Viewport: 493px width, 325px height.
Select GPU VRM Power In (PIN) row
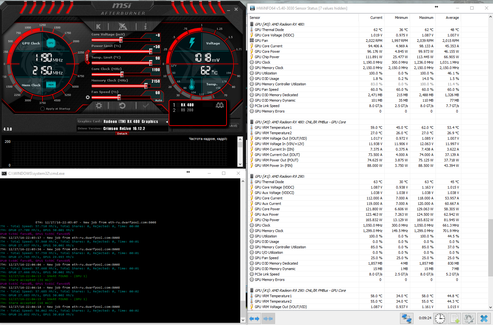click(355, 166)
